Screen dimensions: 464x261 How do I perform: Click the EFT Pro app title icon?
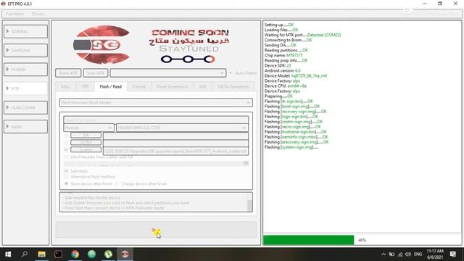[4, 4]
